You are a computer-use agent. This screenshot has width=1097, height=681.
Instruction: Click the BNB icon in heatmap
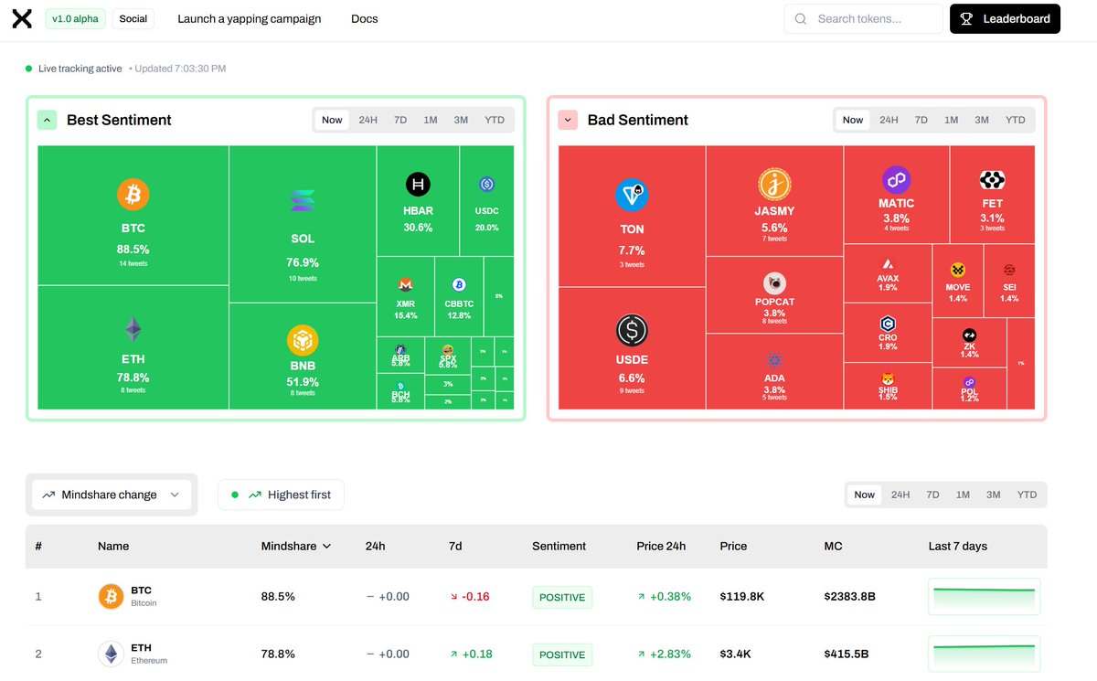coord(303,341)
